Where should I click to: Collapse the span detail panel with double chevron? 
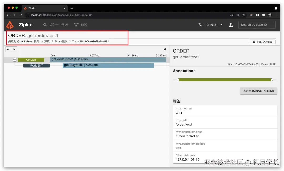point(165,49)
